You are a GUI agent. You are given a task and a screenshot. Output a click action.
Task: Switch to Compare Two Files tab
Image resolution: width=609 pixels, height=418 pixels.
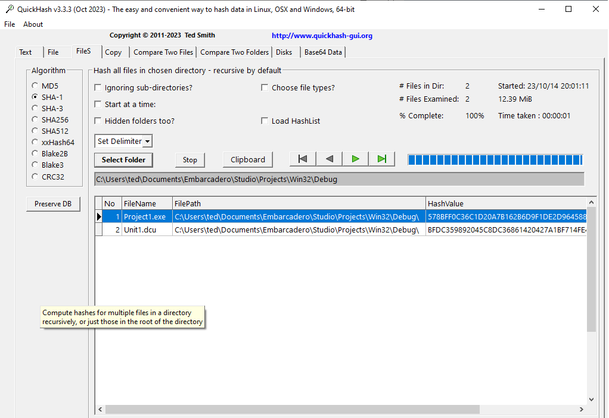pyautogui.click(x=163, y=52)
